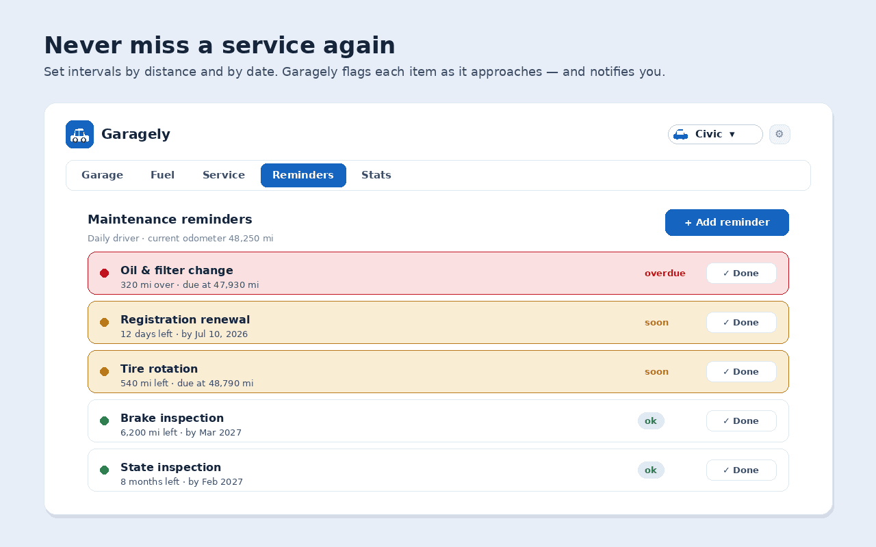
Task: Switch to the Fuel tab
Action: coord(162,175)
